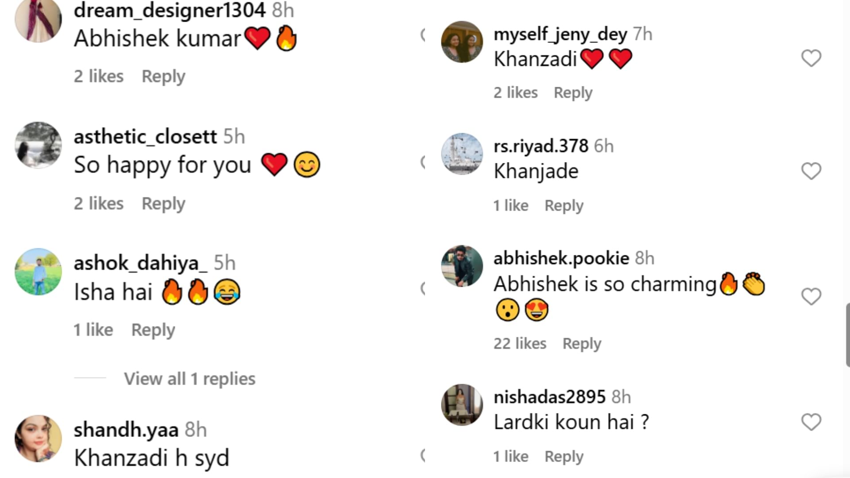Open abhishek.pookie profile avatar
The image size is (850, 478).
pos(462,266)
